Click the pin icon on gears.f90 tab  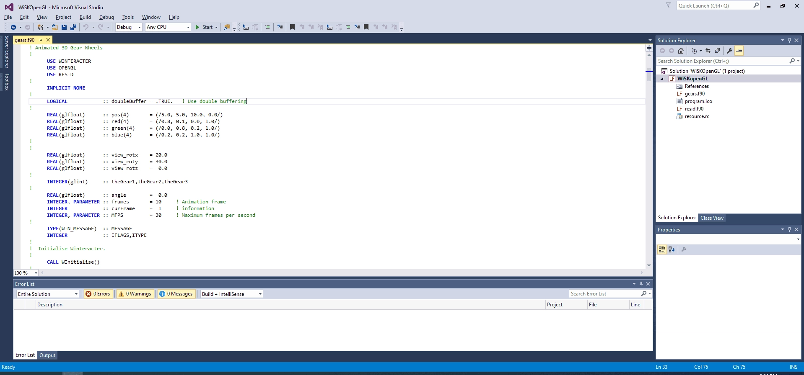pos(41,40)
